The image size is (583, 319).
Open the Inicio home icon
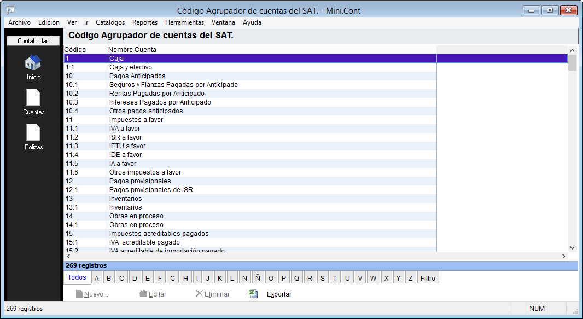33,62
